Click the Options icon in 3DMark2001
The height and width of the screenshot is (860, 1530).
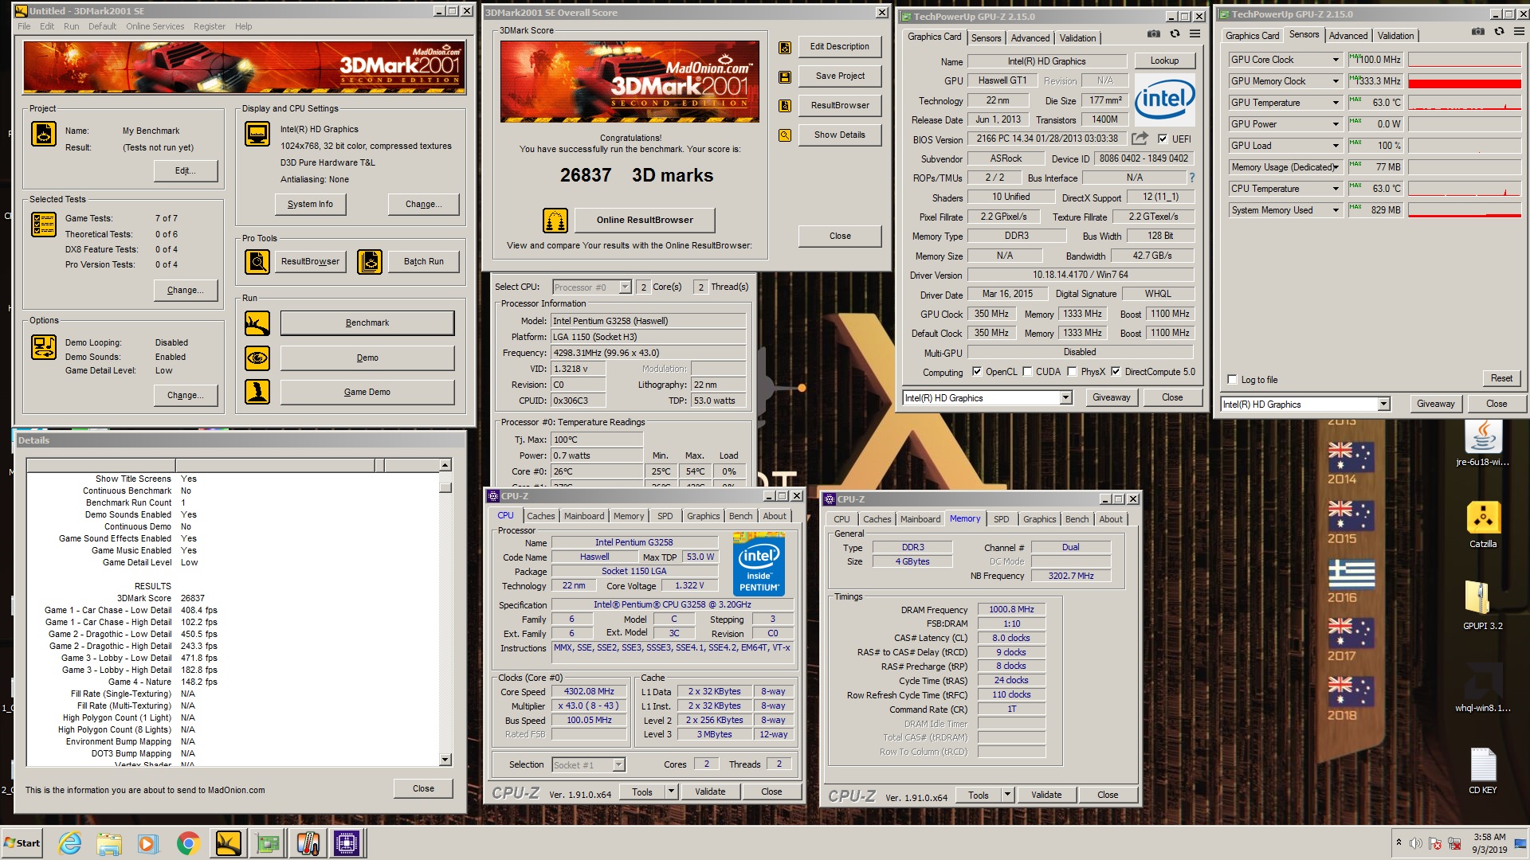click(44, 347)
